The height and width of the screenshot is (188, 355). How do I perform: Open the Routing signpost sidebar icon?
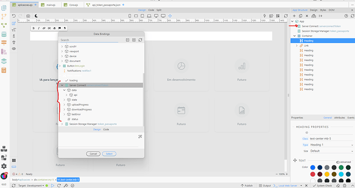point(4,43)
